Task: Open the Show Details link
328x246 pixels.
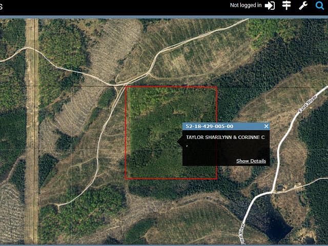Action: click(251, 161)
